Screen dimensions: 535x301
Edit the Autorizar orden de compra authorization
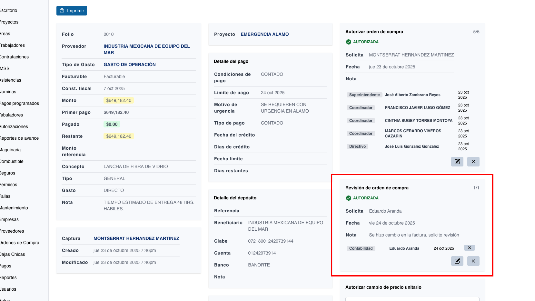pos(457,162)
